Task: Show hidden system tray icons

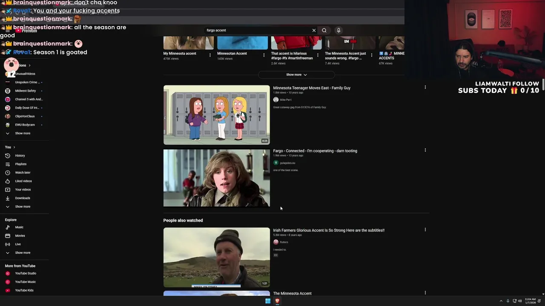Action: point(501,301)
